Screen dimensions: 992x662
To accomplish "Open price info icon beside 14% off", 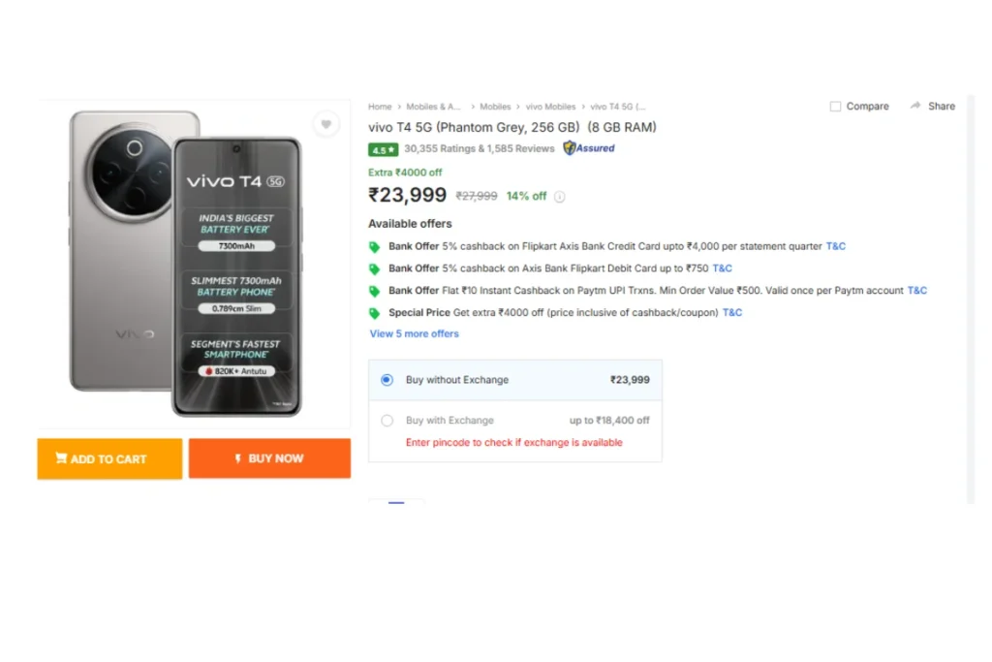I will 559,197.
